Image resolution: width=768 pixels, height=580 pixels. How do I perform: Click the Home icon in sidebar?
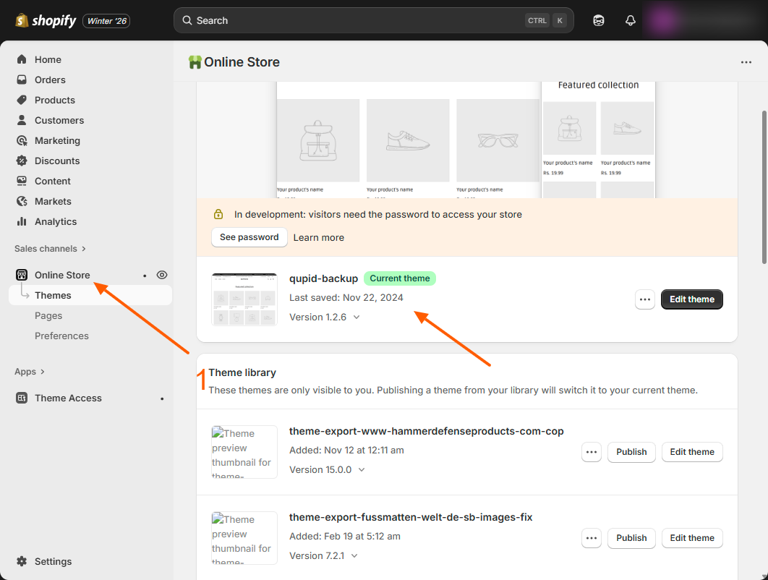click(x=22, y=59)
